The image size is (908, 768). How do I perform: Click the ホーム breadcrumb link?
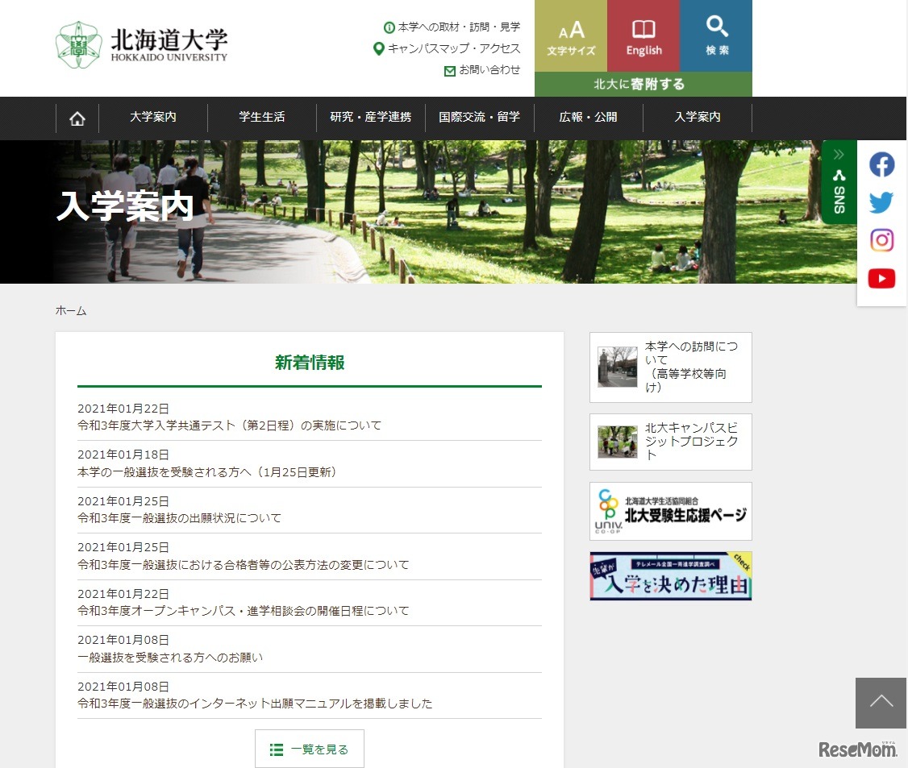pyautogui.click(x=70, y=310)
